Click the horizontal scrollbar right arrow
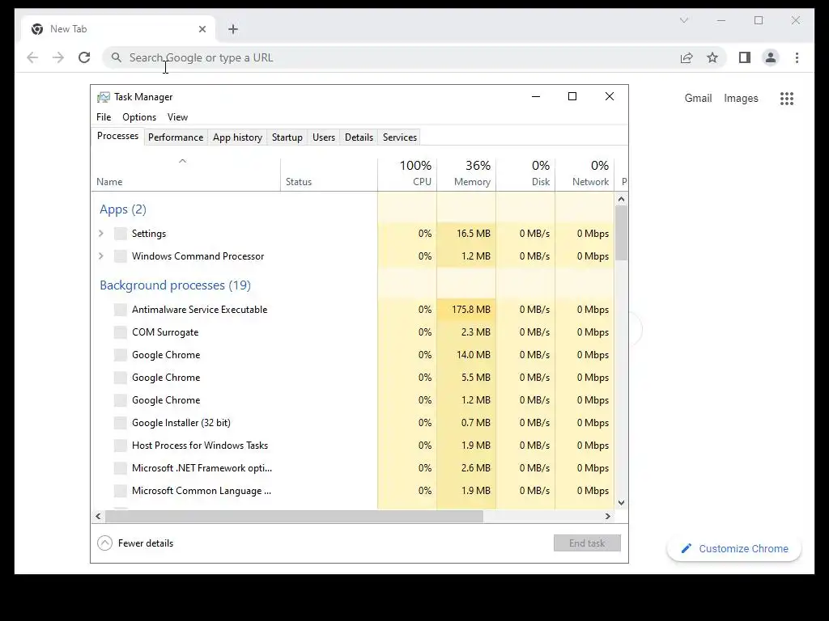The height and width of the screenshot is (621, 829). point(608,517)
